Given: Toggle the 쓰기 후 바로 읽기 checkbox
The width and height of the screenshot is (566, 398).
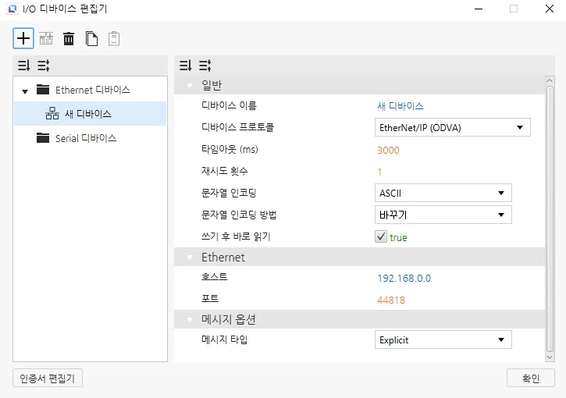Looking at the screenshot, I should [x=381, y=237].
